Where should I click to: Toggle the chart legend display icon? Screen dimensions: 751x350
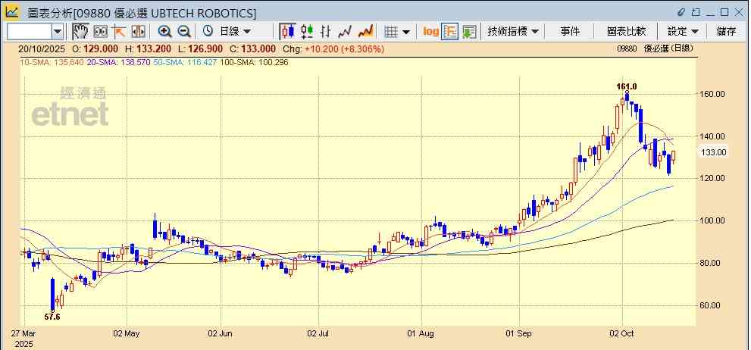click(450, 31)
